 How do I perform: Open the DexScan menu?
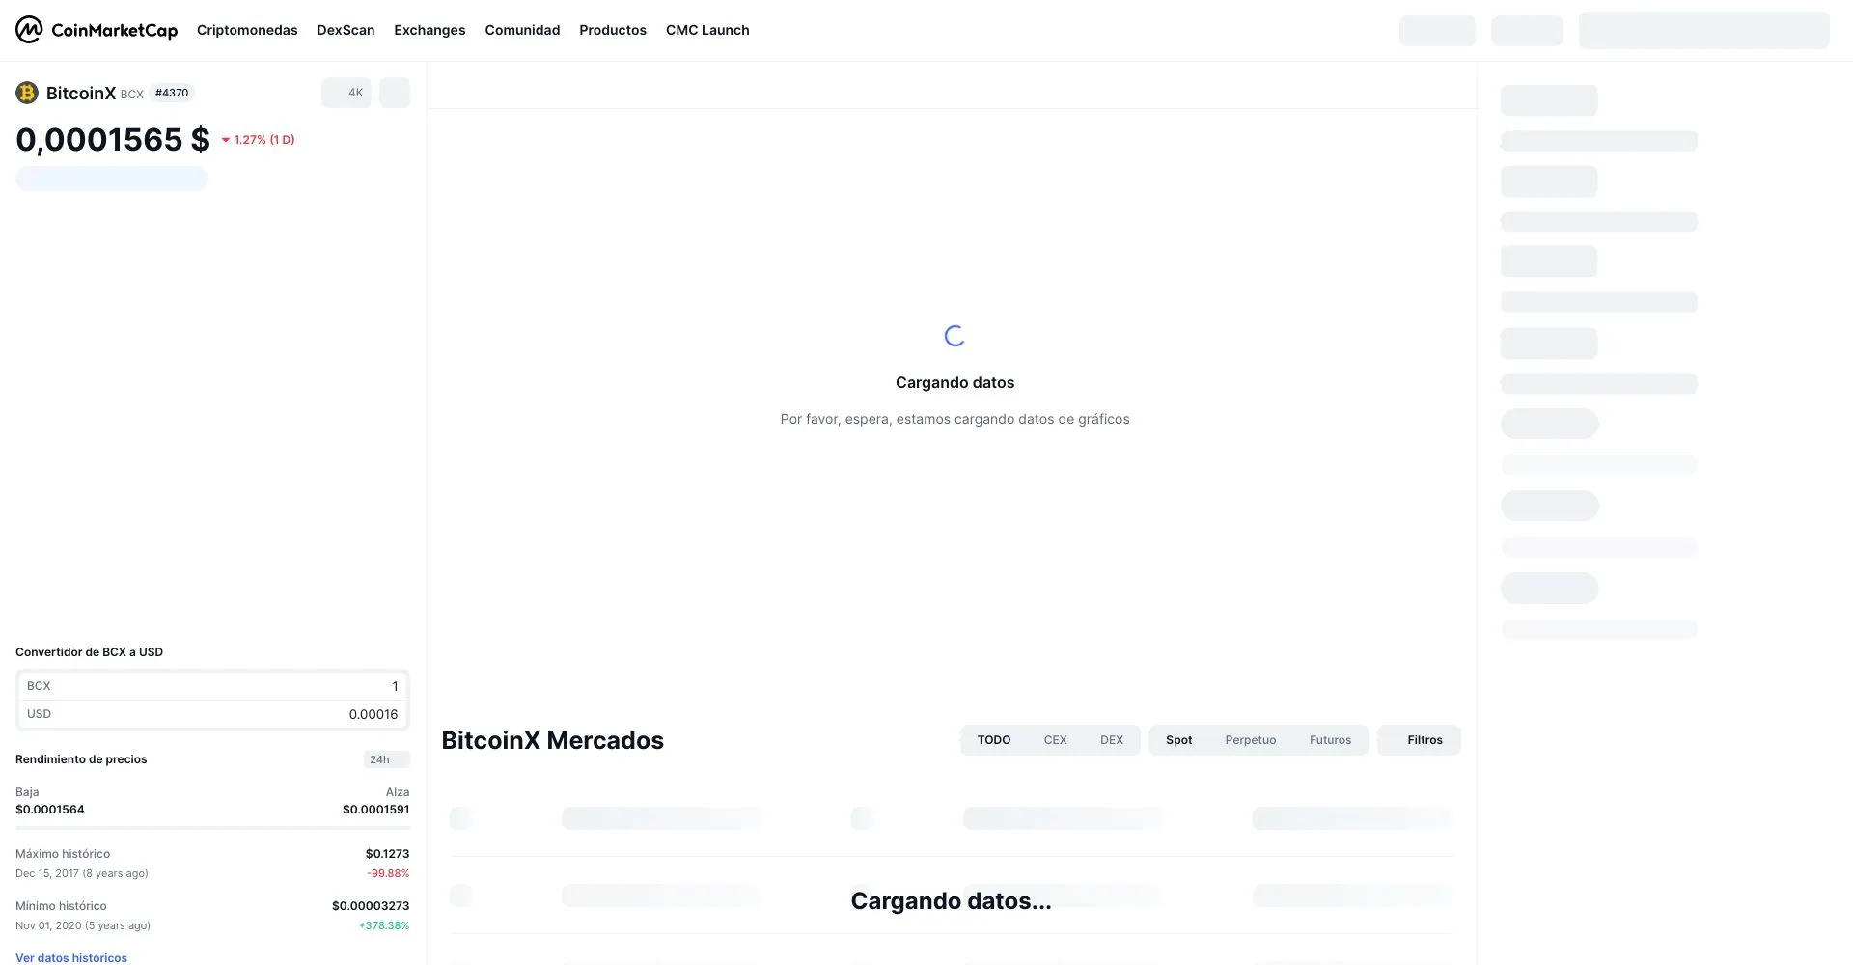(346, 30)
